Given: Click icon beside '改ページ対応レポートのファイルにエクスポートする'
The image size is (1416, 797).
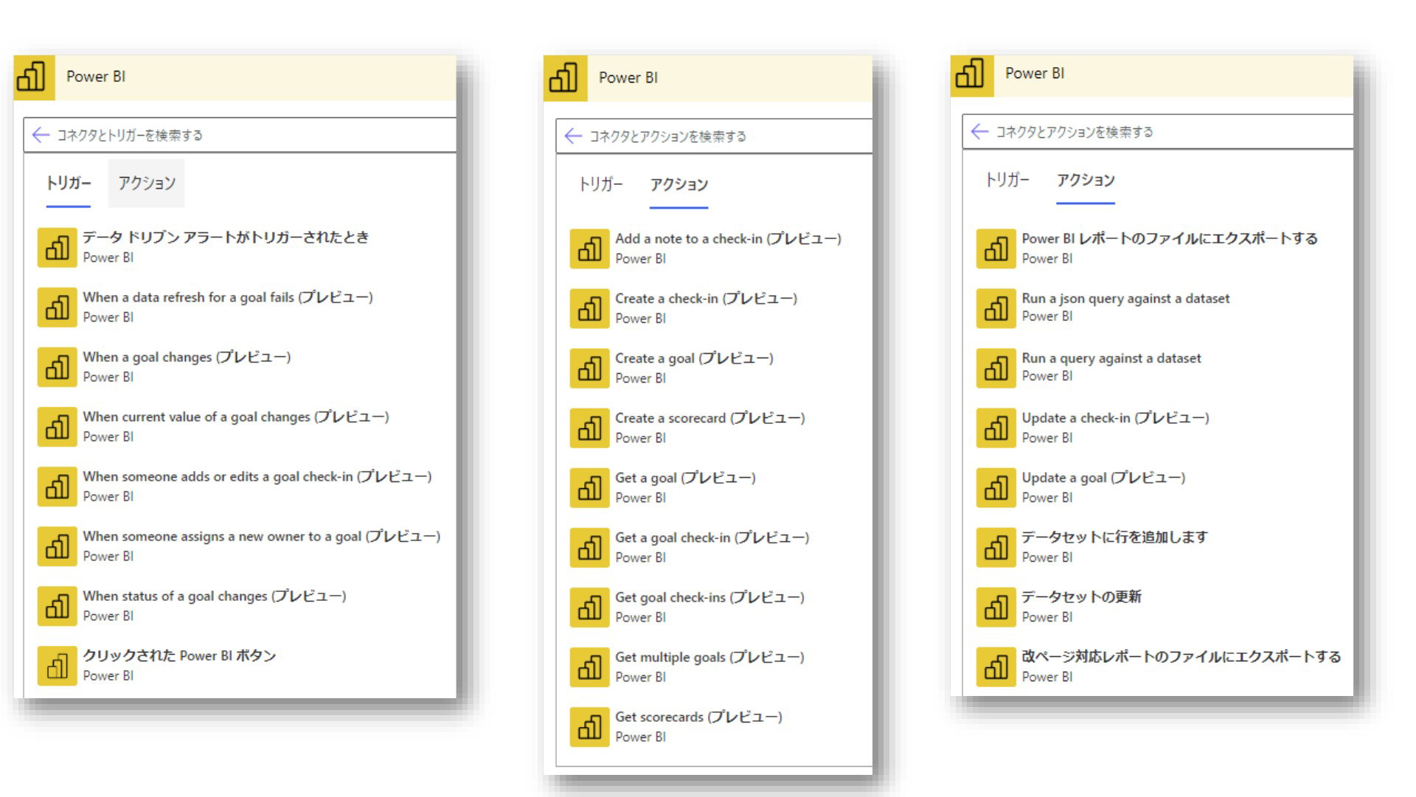Looking at the screenshot, I should click(x=996, y=667).
